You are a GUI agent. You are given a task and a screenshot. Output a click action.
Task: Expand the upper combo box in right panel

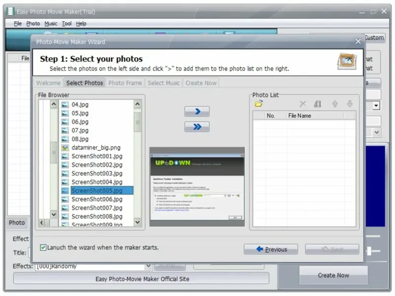click(376, 106)
